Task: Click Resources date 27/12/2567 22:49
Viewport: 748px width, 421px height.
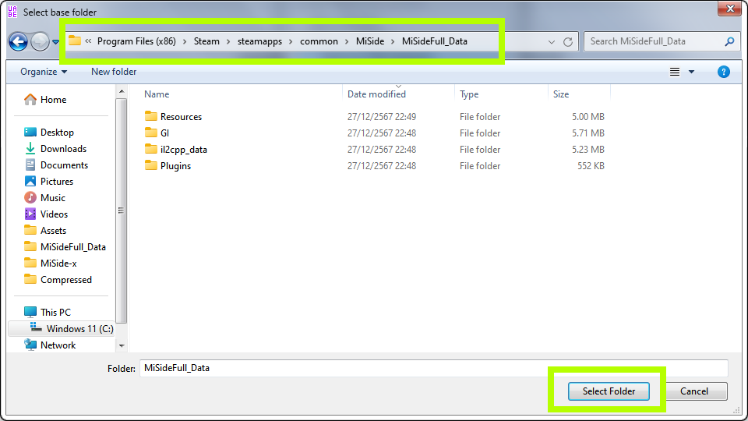Action: click(x=382, y=116)
